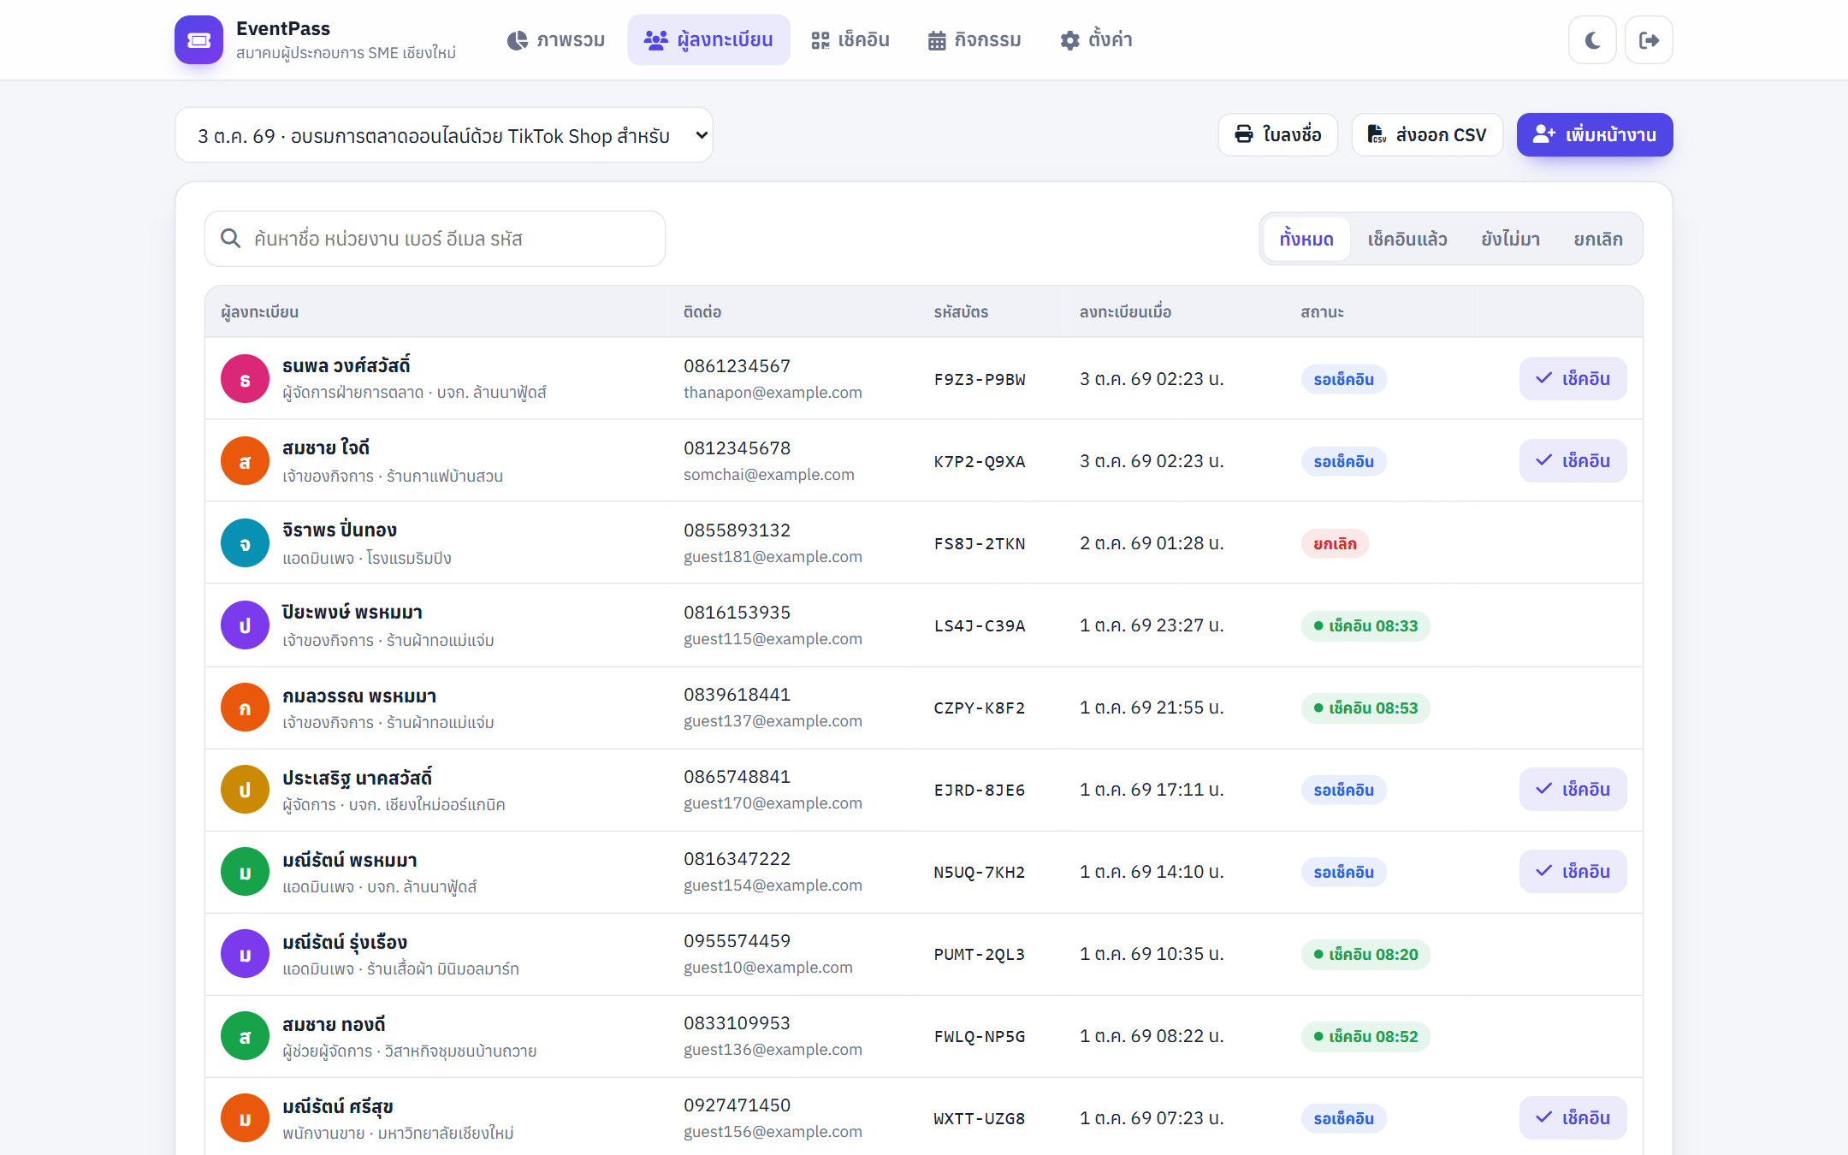Open the ตั้งค่า settings menu
Screen dimensions: 1848x1155
coord(1096,40)
